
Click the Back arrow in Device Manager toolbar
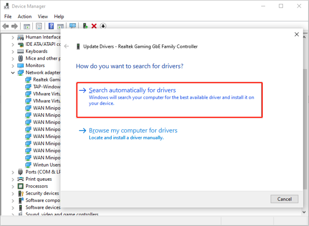(x=6, y=26)
